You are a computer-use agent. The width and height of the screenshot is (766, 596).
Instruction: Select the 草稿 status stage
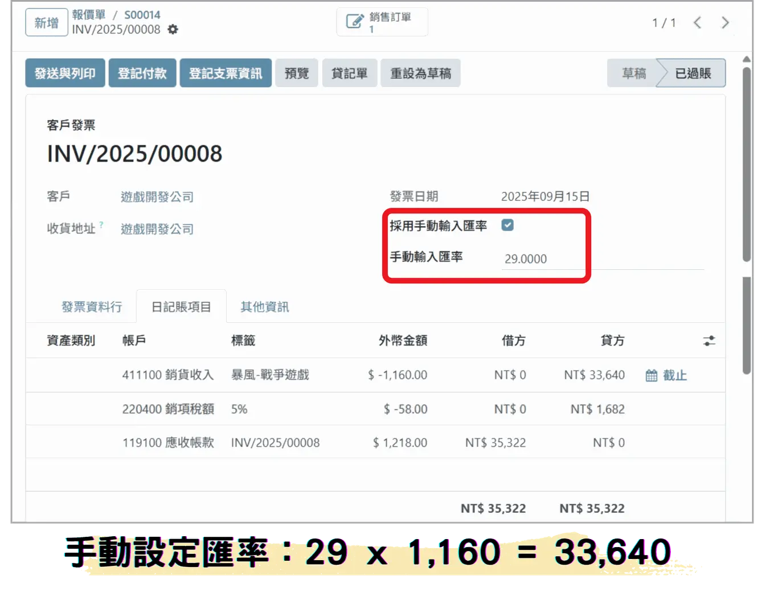click(x=633, y=73)
